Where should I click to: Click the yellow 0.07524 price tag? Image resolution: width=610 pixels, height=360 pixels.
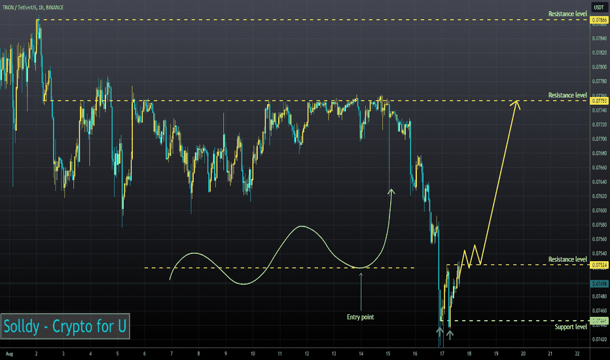599,265
